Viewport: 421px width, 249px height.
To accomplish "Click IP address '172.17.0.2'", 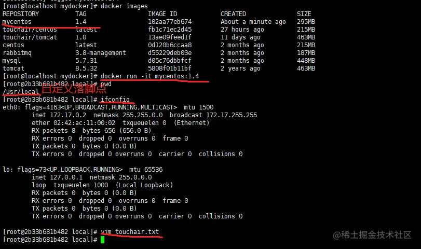I will [x=68, y=115].
